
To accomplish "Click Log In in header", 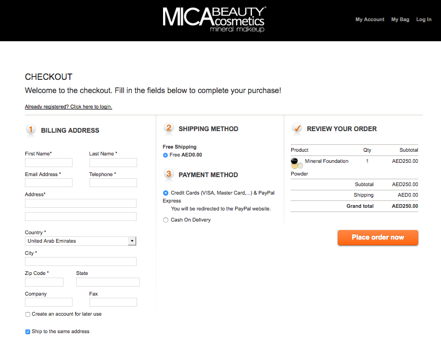I will point(424,20).
